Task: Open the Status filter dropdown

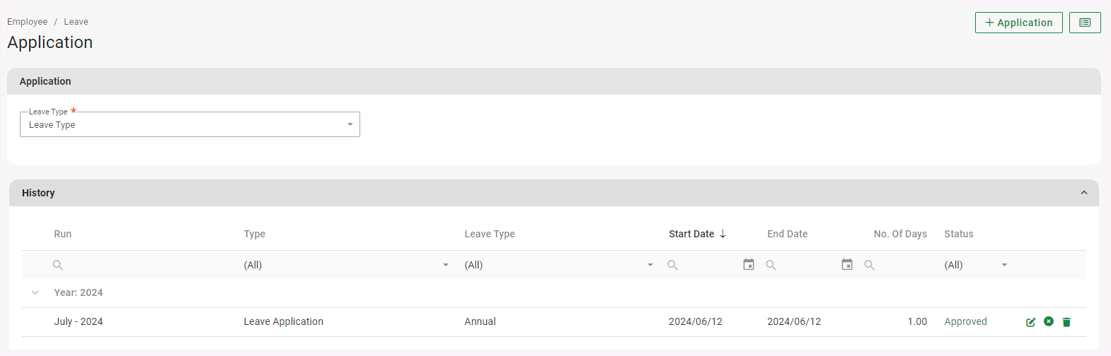Action: (976, 266)
